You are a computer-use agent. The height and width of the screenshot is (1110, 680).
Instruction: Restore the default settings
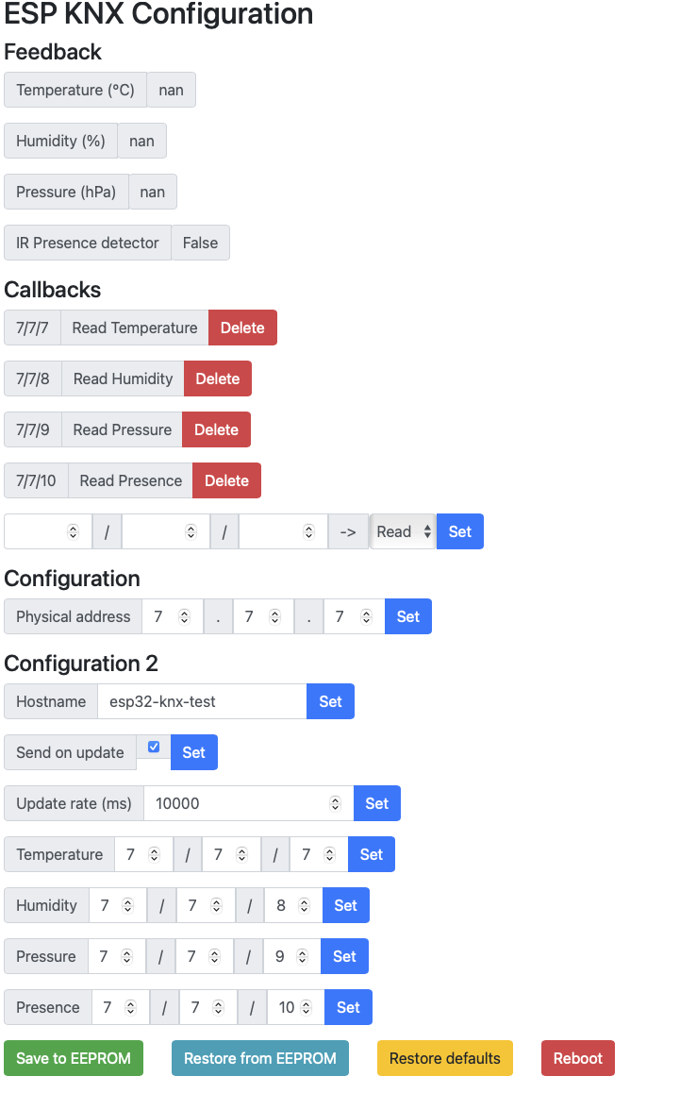coord(444,1058)
